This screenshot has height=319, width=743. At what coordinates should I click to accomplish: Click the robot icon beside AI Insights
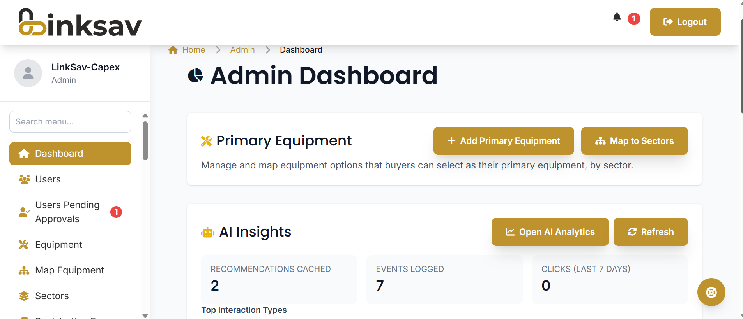click(208, 233)
